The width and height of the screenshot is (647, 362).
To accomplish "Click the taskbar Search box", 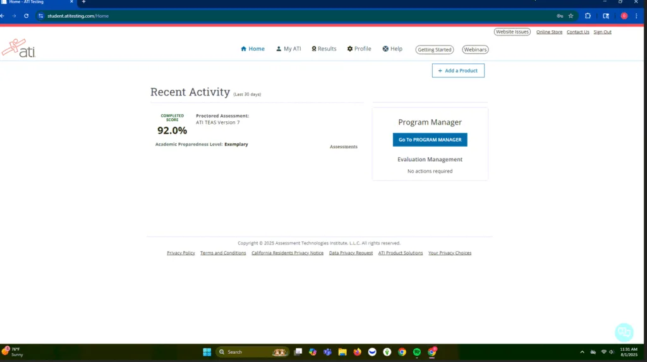I will [x=243, y=352].
